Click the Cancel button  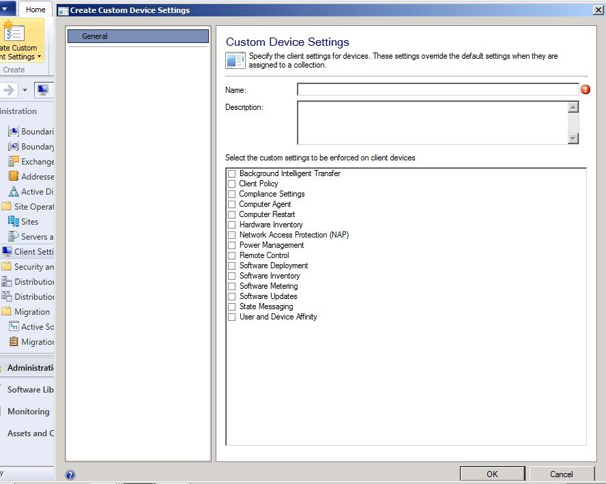(561, 474)
